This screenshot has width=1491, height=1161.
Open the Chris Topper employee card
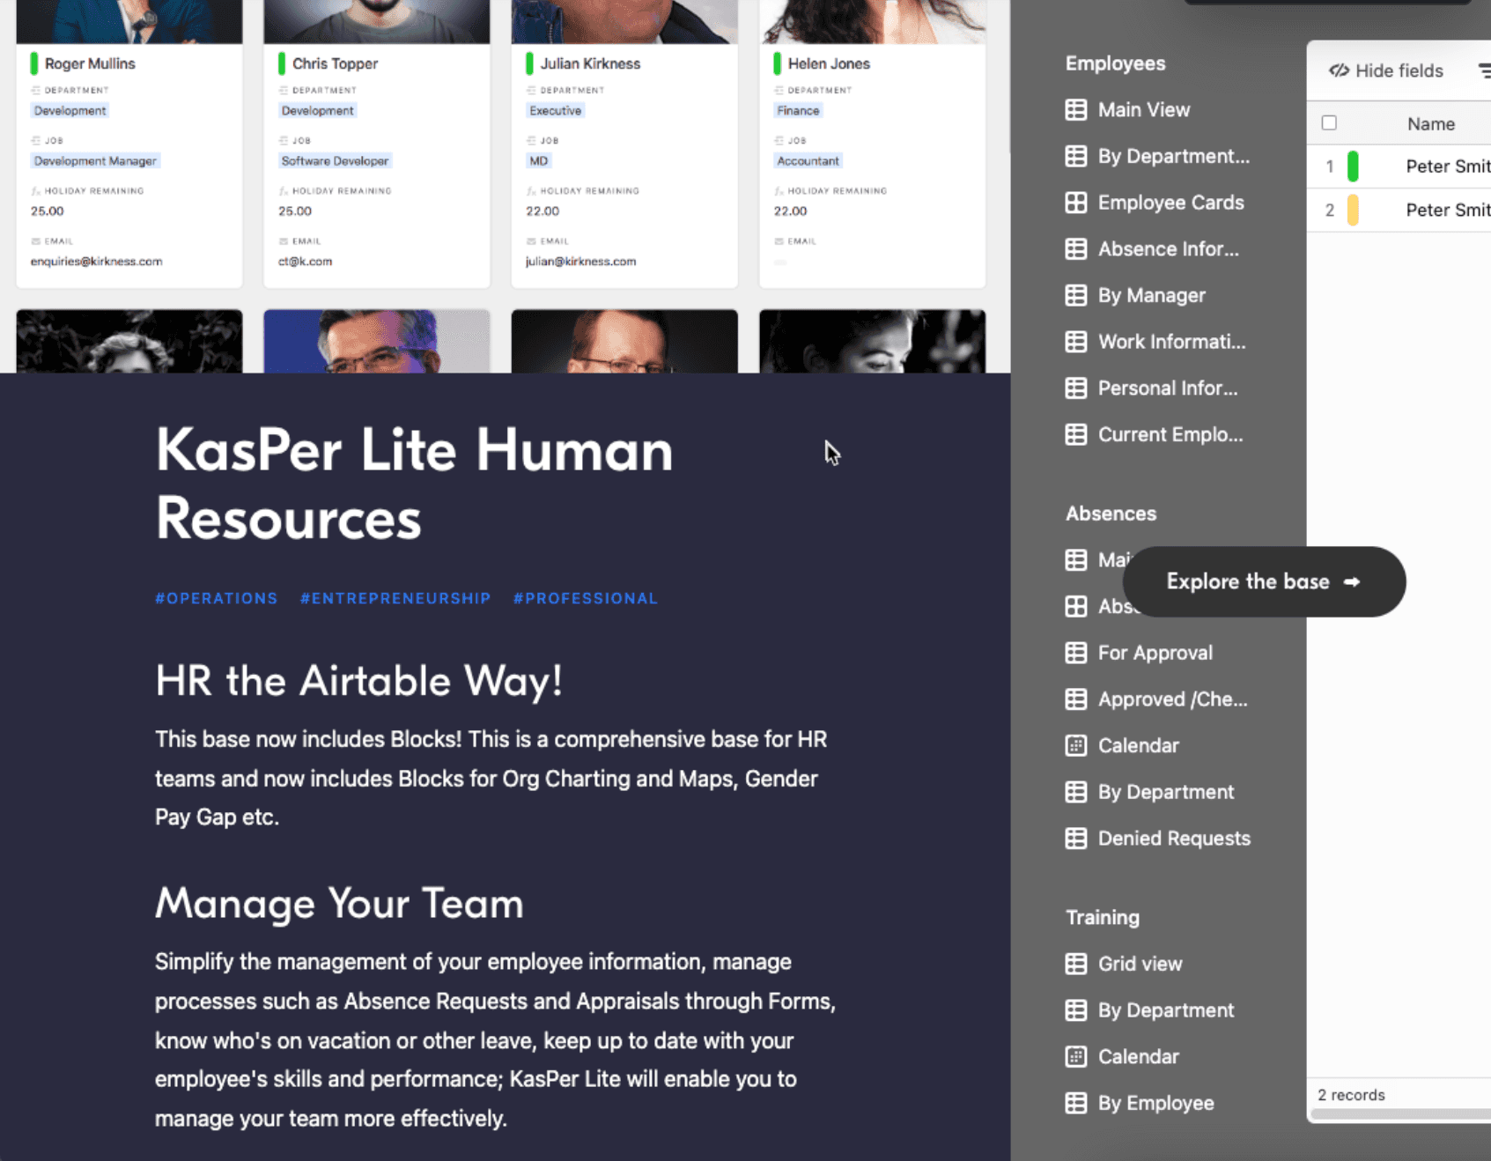pos(376,144)
